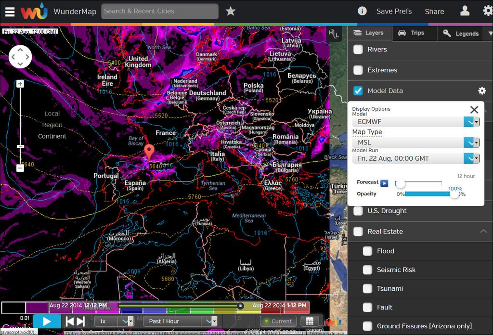
Task: Click the favorites star icon
Action: 231,12
